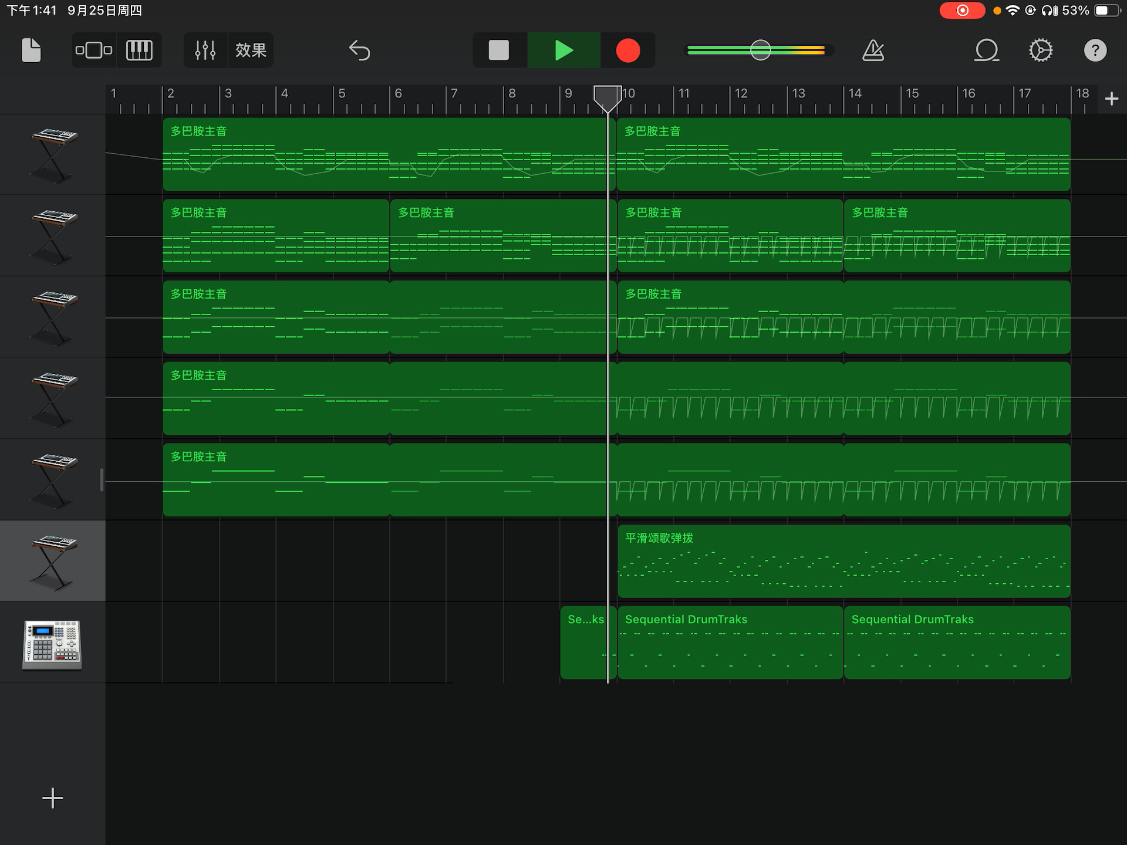Tap the undo arrow

pyautogui.click(x=359, y=50)
